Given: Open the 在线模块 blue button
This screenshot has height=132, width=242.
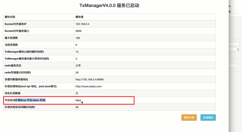Looking at the screenshot, I should [x=208, y=117].
